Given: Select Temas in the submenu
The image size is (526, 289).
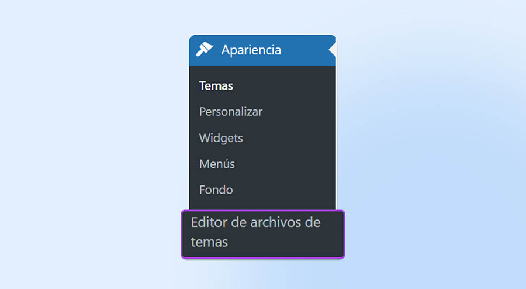Looking at the screenshot, I should click(x=216, y=86).
